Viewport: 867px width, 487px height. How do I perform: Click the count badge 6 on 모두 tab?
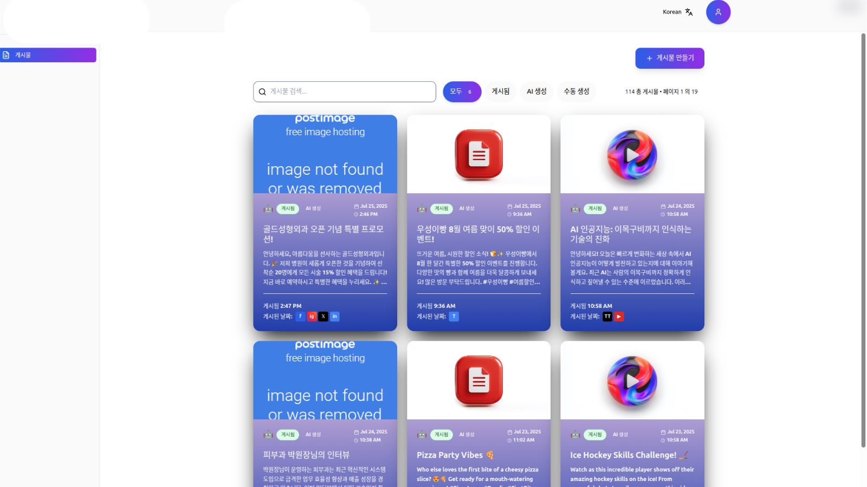pos(470,92)
